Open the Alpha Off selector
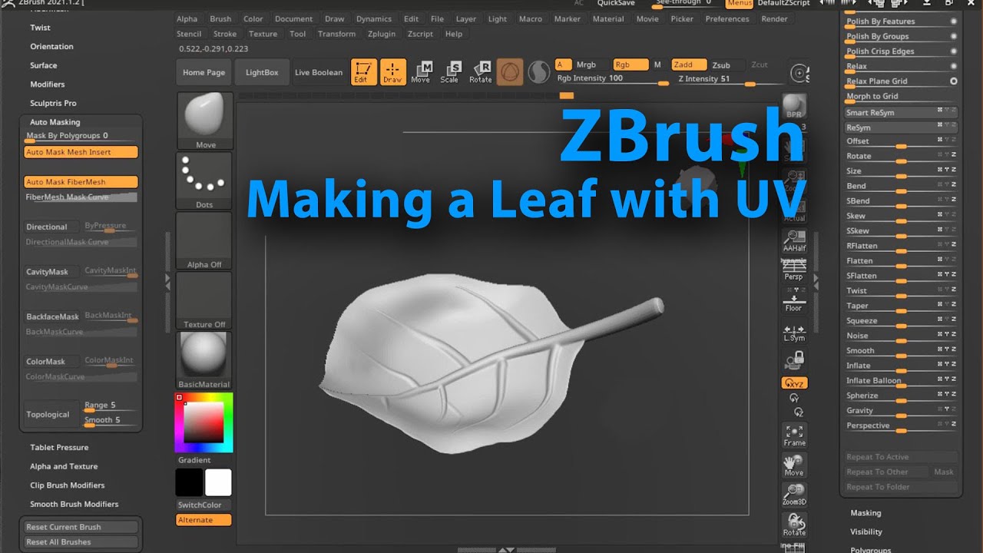983x553 pixels. click(204, 241)
